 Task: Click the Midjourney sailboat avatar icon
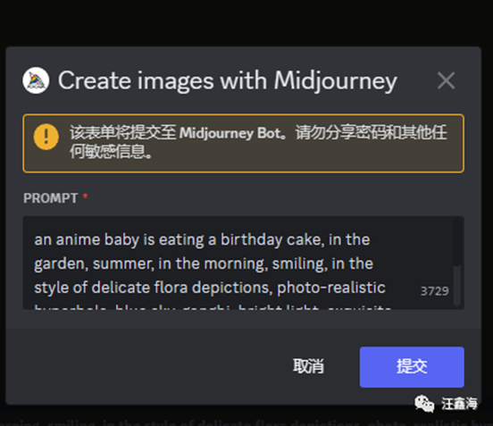[36, 80]
